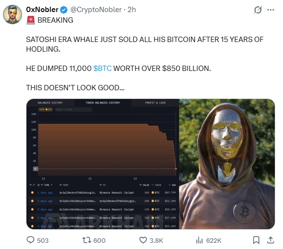Image resolution: width=283 pixels, height=249 pixels.
Task: Open the share post icon
Action: coord(270,240)
